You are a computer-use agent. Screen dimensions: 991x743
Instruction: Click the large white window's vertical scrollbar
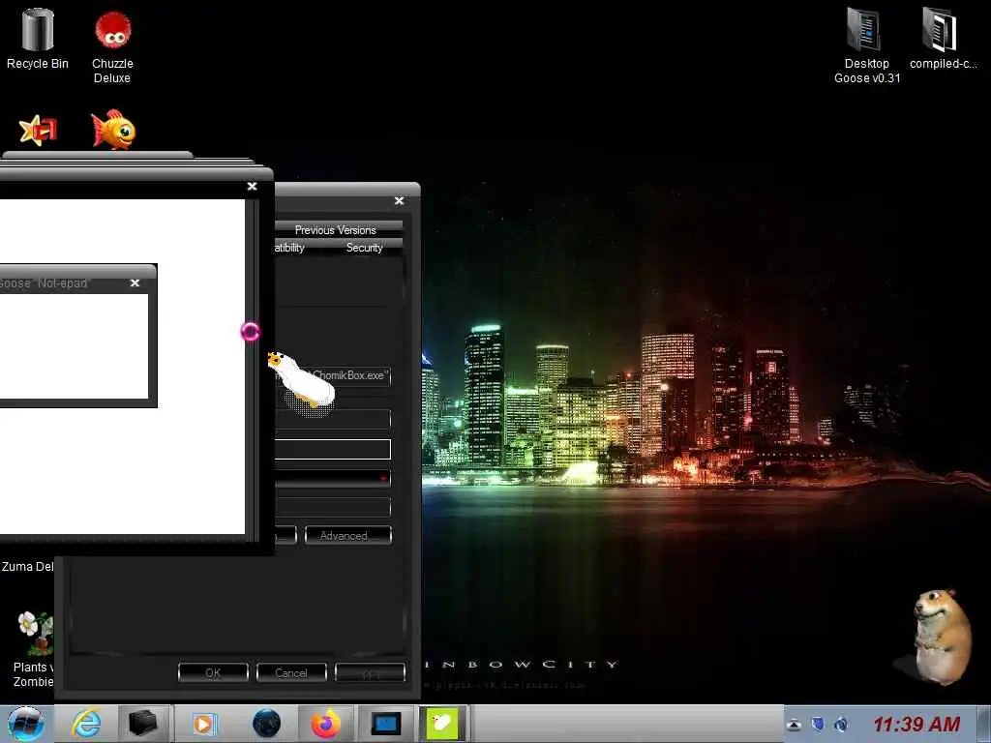252,371
